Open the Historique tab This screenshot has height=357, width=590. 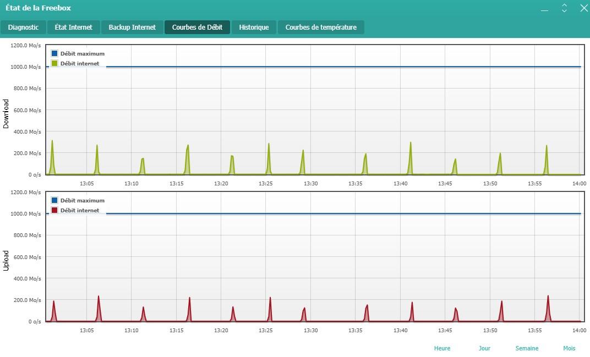(254, 28)
